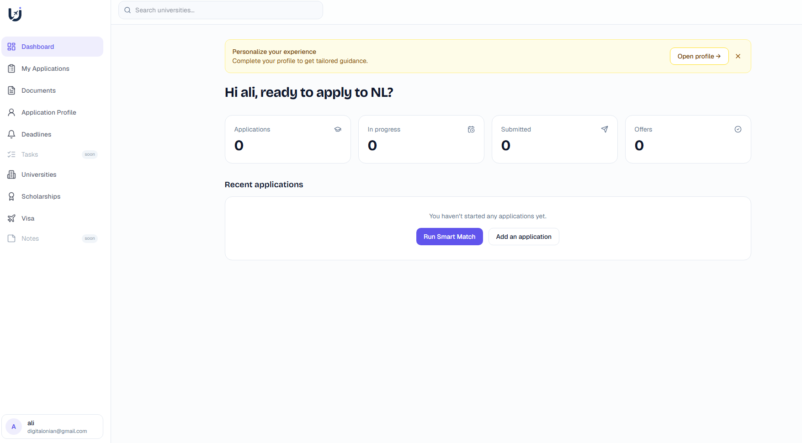
Task: Go to the Visa section
Action: [x=53, y=218]
